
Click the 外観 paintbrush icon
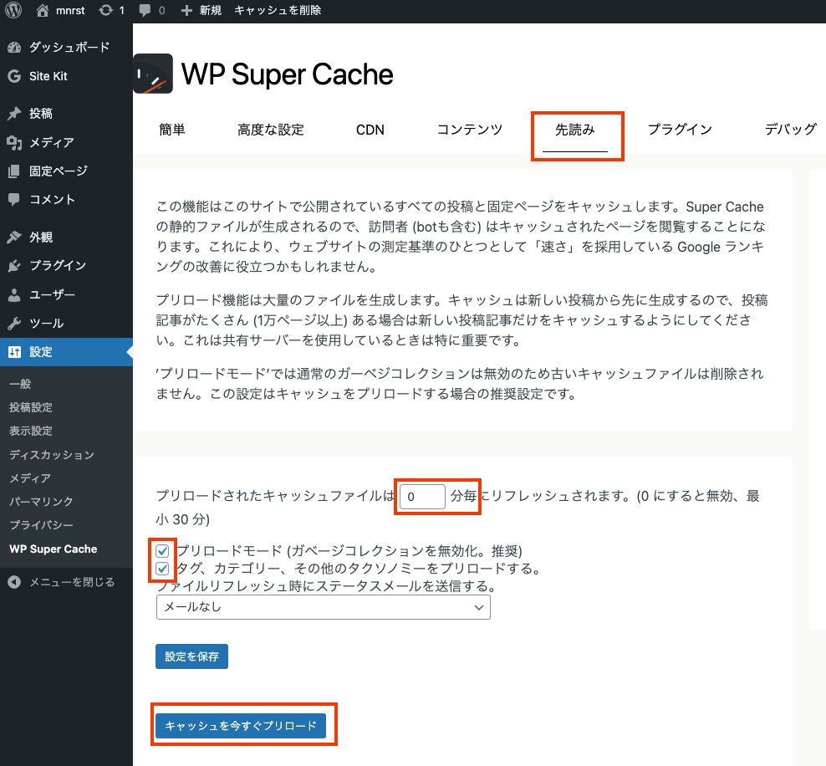(14, 237)
